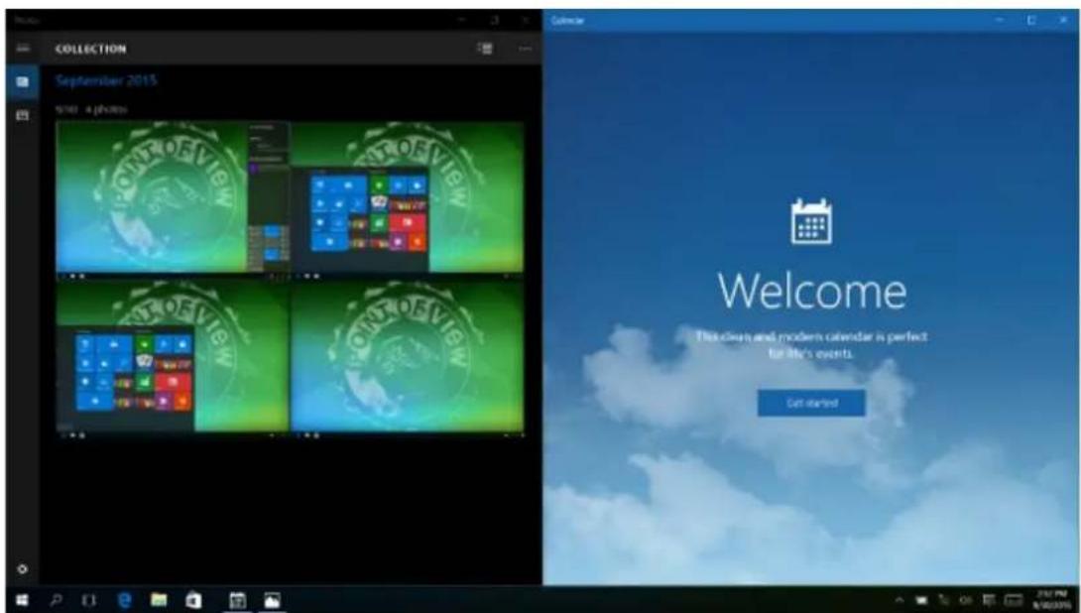This screenshot has height=613, width=1081.
Task: Select the Collection view icon in Photos sidebar
Action: [23, 82]
